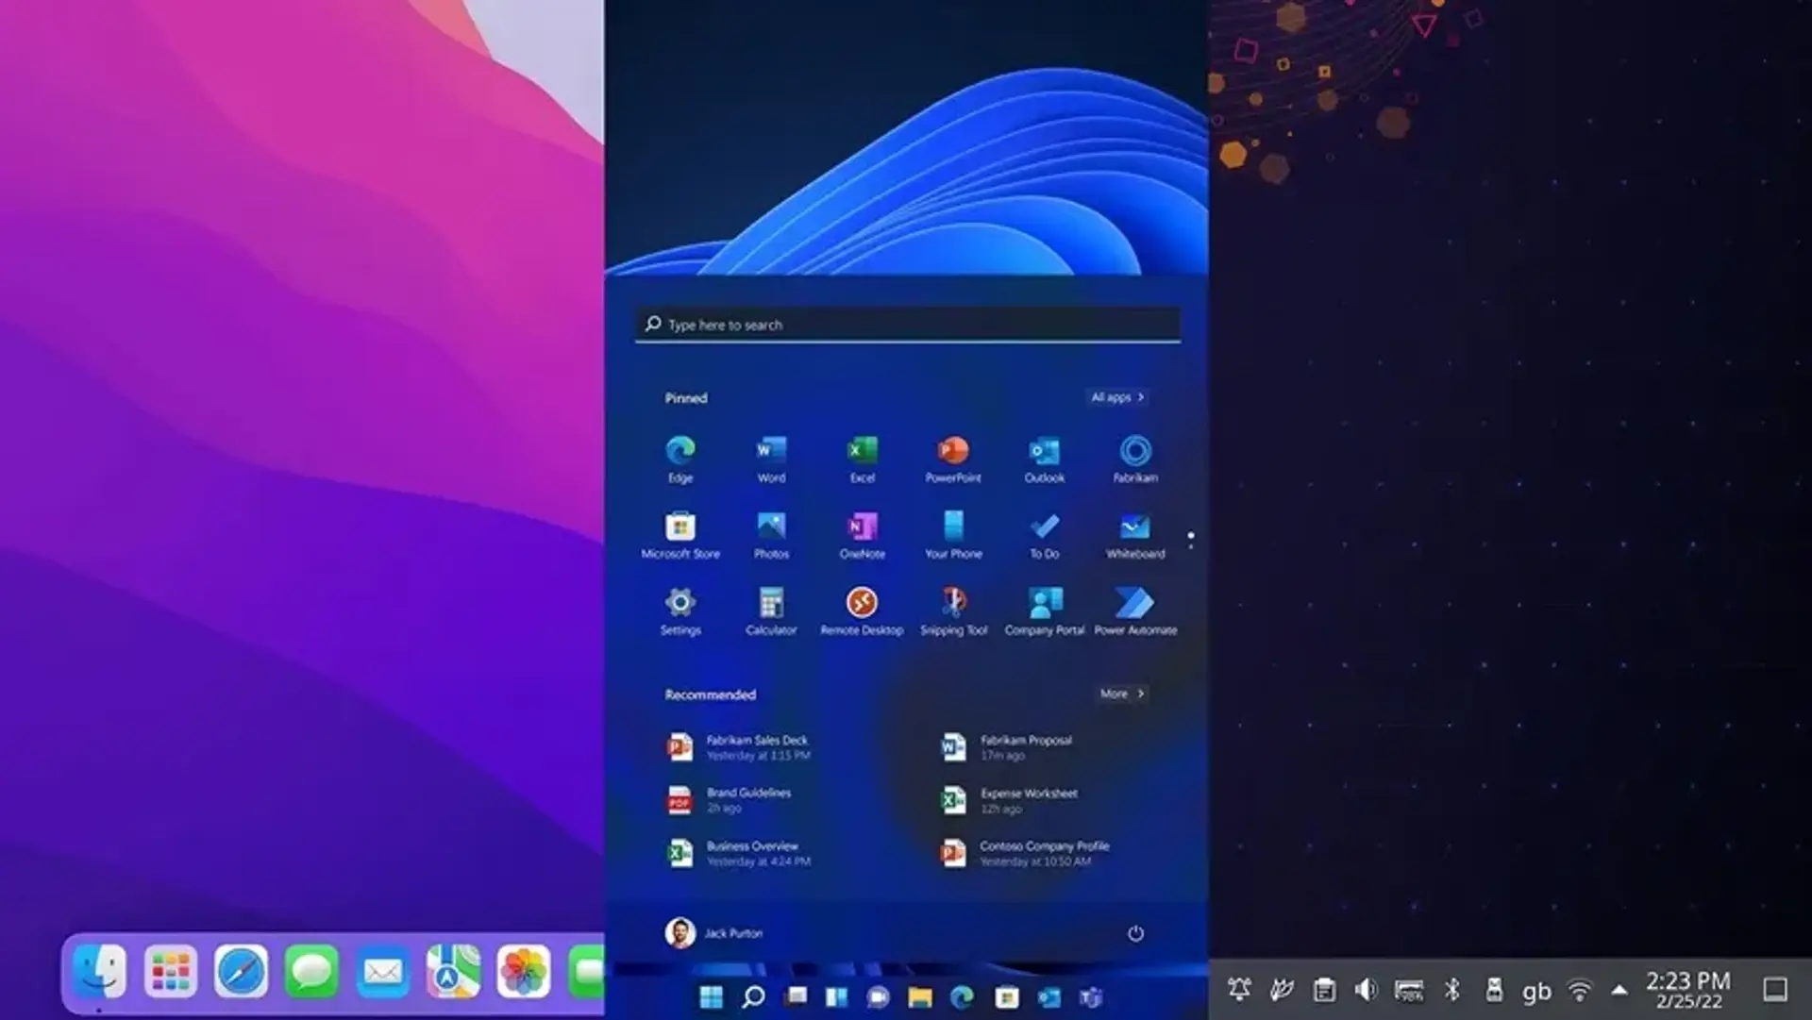Open the Expense Worksheet file
This screenshot has height=1020, width=1812.
click(1009, 800)
